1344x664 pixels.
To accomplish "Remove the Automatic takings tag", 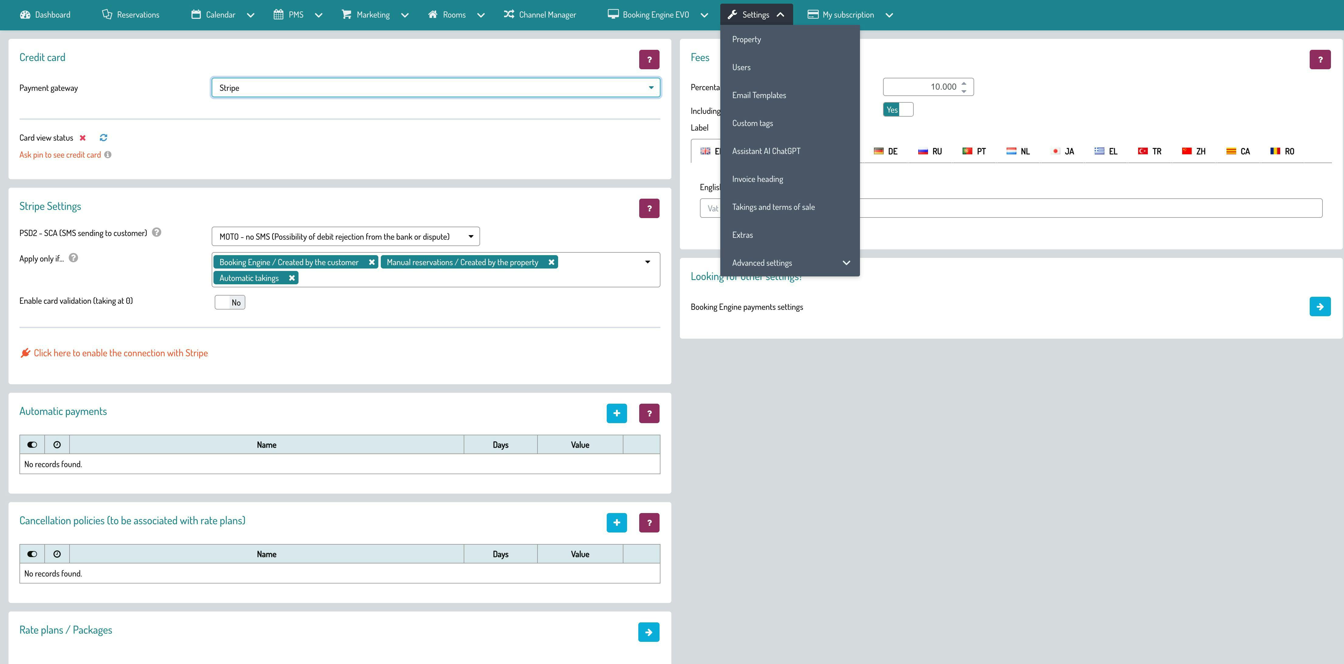I will coord(292,278).
